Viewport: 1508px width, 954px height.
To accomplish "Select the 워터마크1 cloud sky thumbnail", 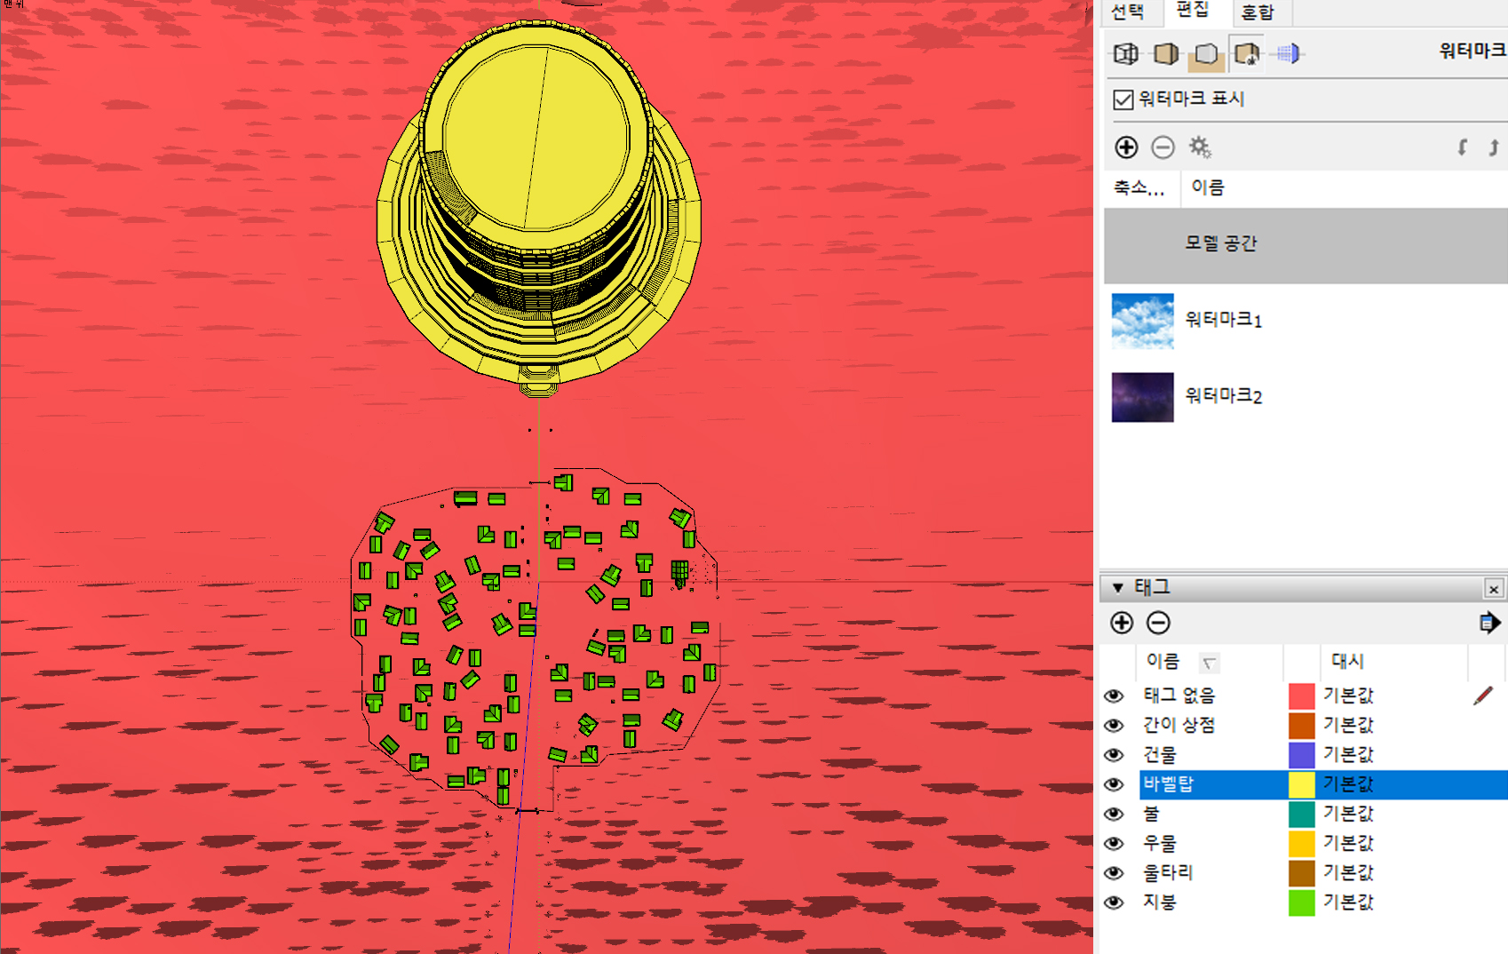I will pos(1142,321).
